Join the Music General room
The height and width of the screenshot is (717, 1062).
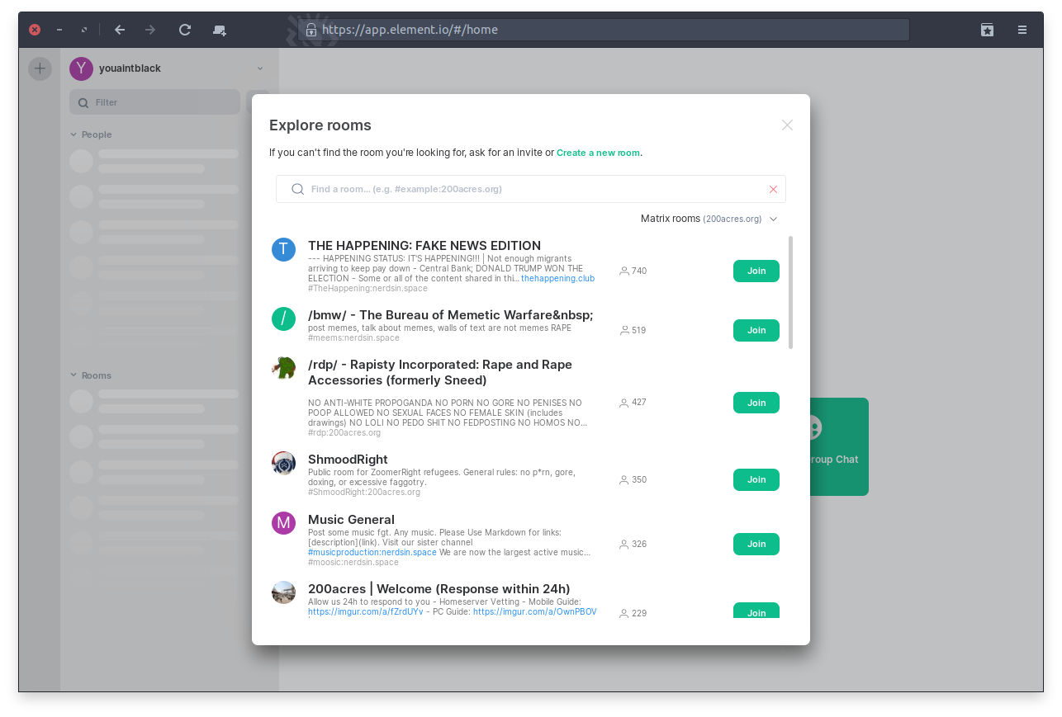(756, 545)
